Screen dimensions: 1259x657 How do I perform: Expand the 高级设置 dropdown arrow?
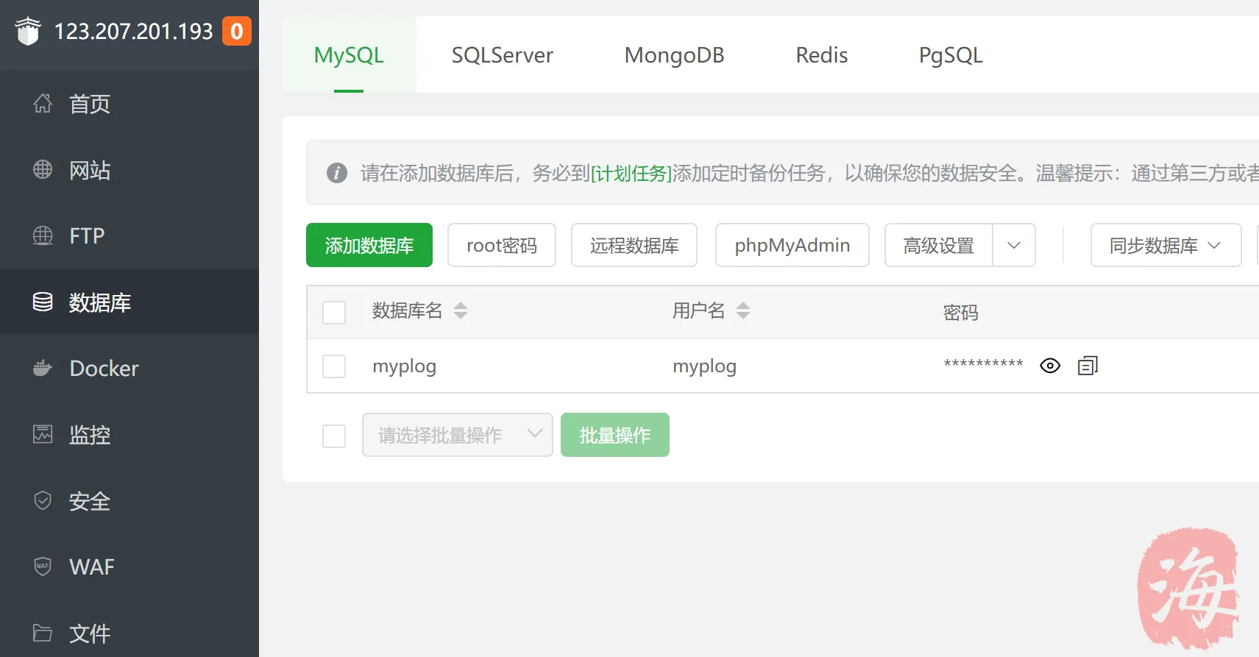(1014, 245)
